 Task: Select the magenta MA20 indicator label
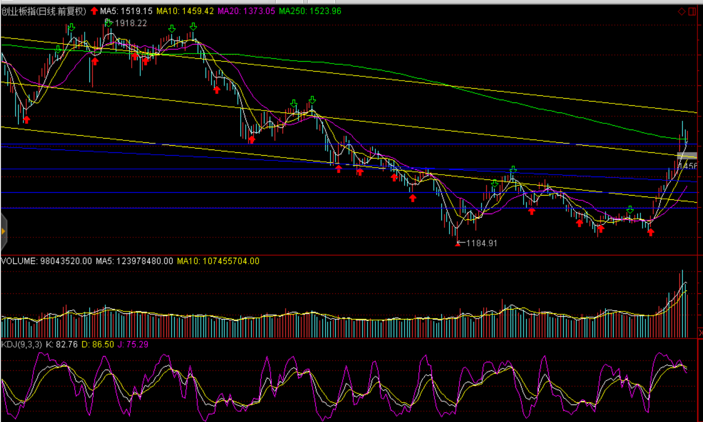(x=246, y=11)
